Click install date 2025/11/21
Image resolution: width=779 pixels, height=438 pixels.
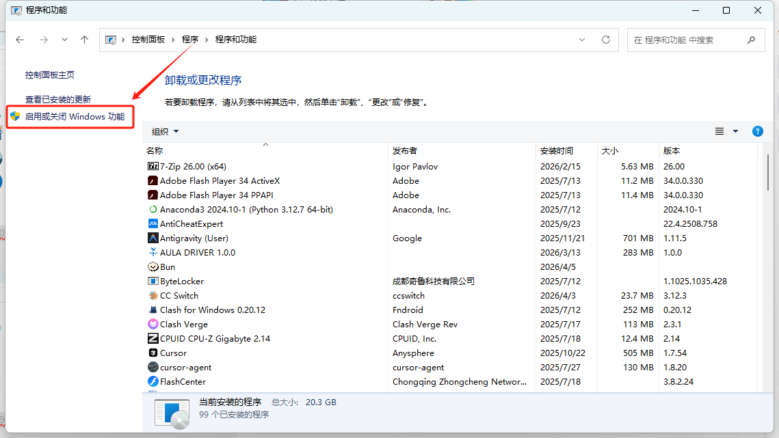coord(562,238)
